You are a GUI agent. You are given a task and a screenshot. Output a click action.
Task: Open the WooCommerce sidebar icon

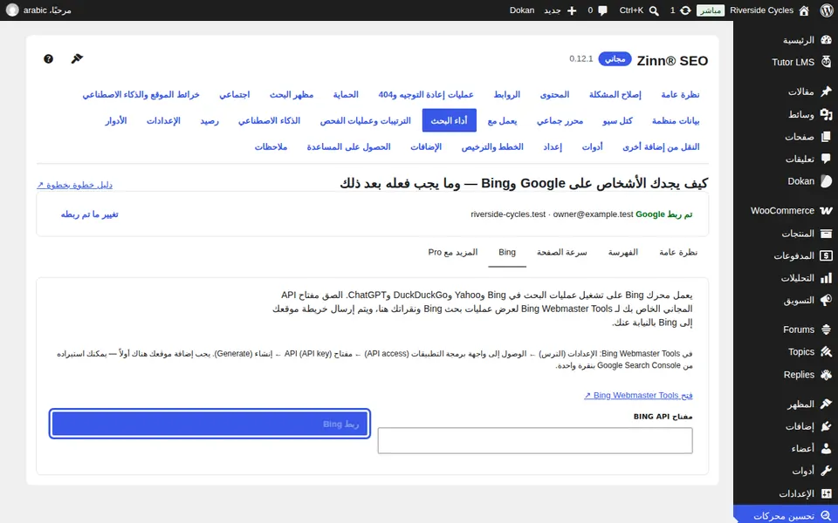click(827, 211)
